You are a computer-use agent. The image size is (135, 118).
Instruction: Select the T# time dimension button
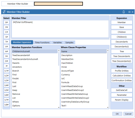coord(6,42)
